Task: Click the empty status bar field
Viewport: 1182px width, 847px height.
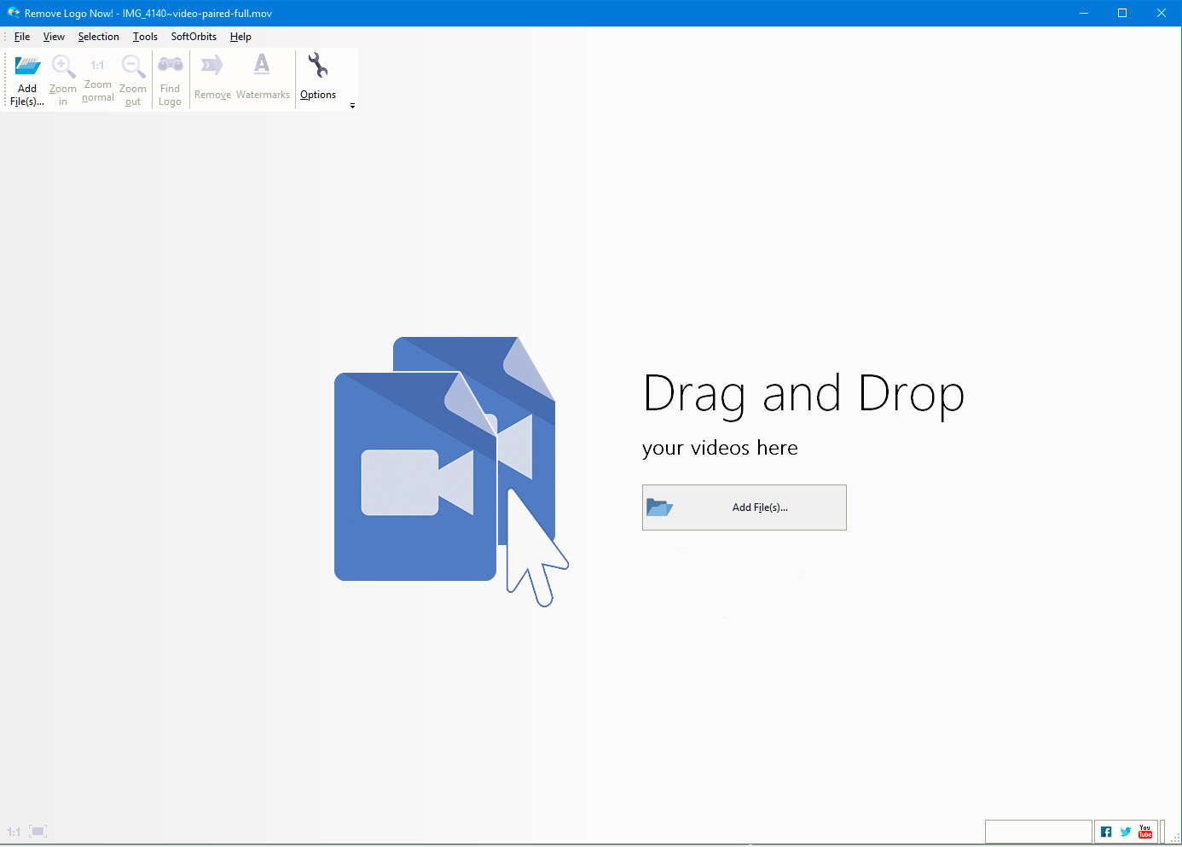Action: pos(1038,832)
